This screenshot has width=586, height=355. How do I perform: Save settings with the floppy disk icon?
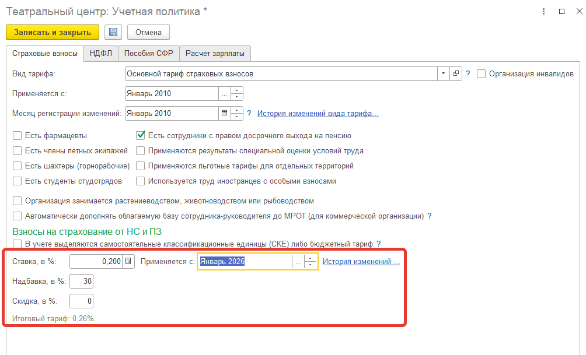(113, 32)
